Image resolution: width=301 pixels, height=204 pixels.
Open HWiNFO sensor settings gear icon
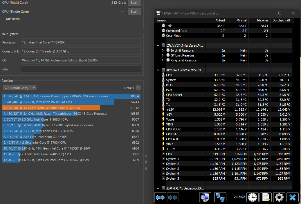[x=279, y=197]
